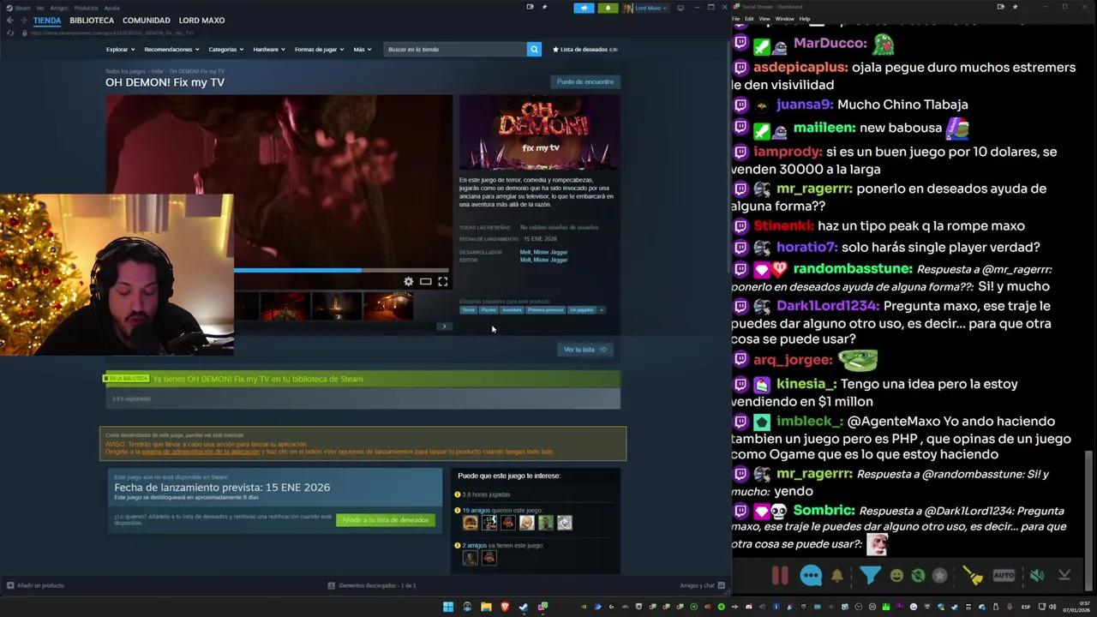
Task: Open Brave browser from the taskbar
Action: [505, 607]
